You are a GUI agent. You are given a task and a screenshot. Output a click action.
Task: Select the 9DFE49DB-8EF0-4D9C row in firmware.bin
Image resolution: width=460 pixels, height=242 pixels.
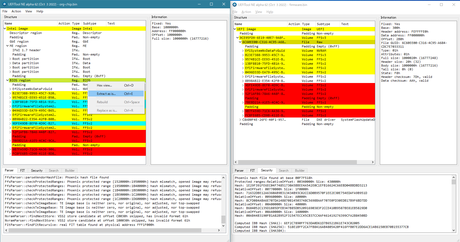point(304,85)
